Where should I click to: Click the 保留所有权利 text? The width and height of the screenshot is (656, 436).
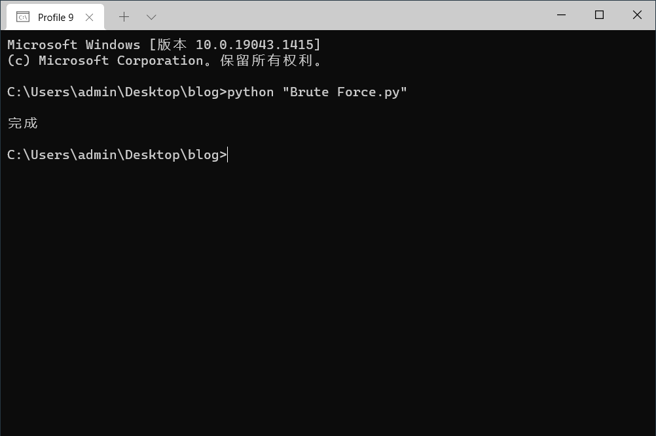tap(266, 60)
